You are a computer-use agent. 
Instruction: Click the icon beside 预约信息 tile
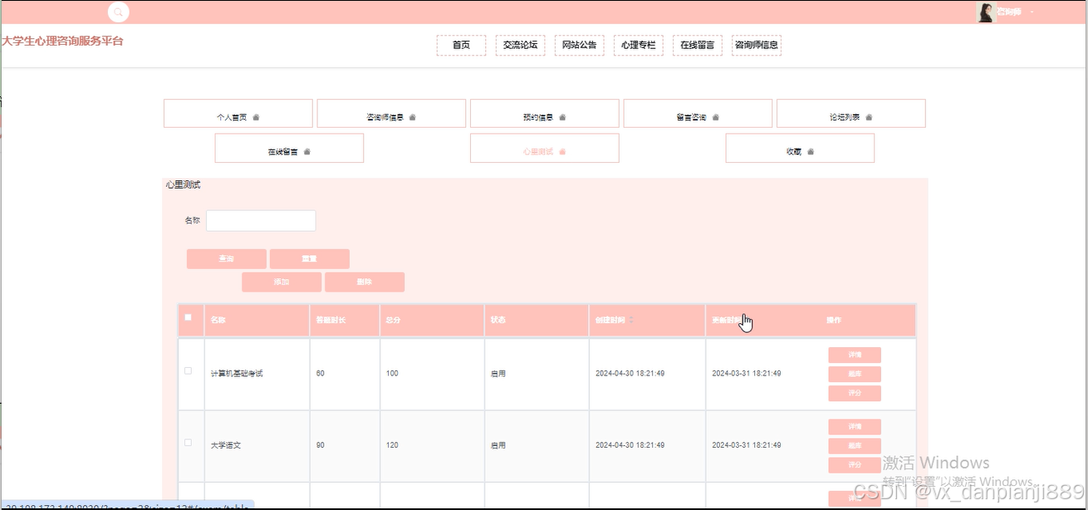pyautogui.click(x=562, y=117)
